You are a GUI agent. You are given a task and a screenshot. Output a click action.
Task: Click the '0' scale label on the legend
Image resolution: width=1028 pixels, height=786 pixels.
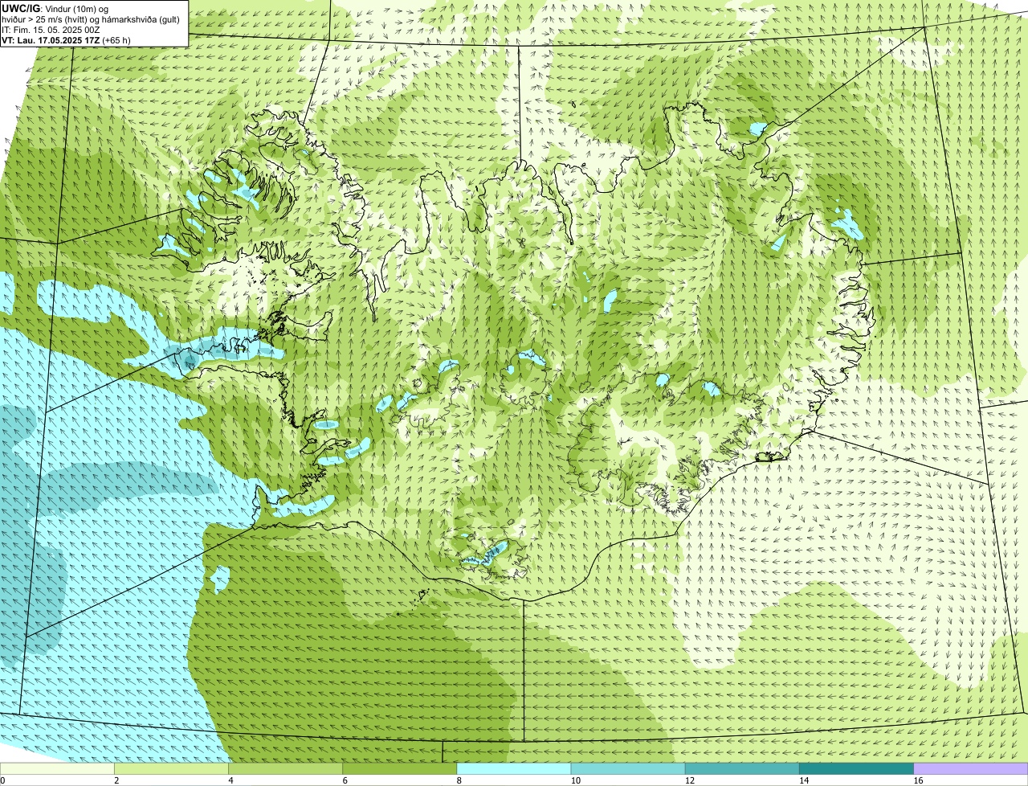[2, 780]
